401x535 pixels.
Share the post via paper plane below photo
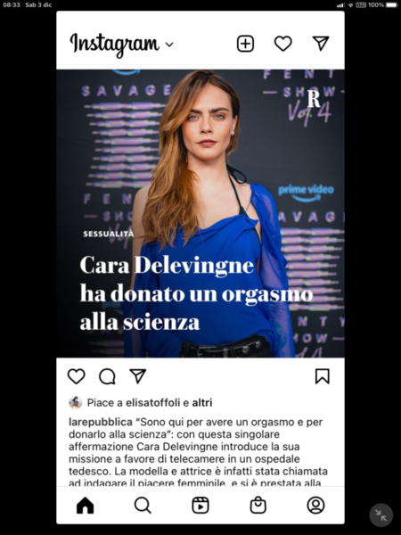(x=138, y=376)
